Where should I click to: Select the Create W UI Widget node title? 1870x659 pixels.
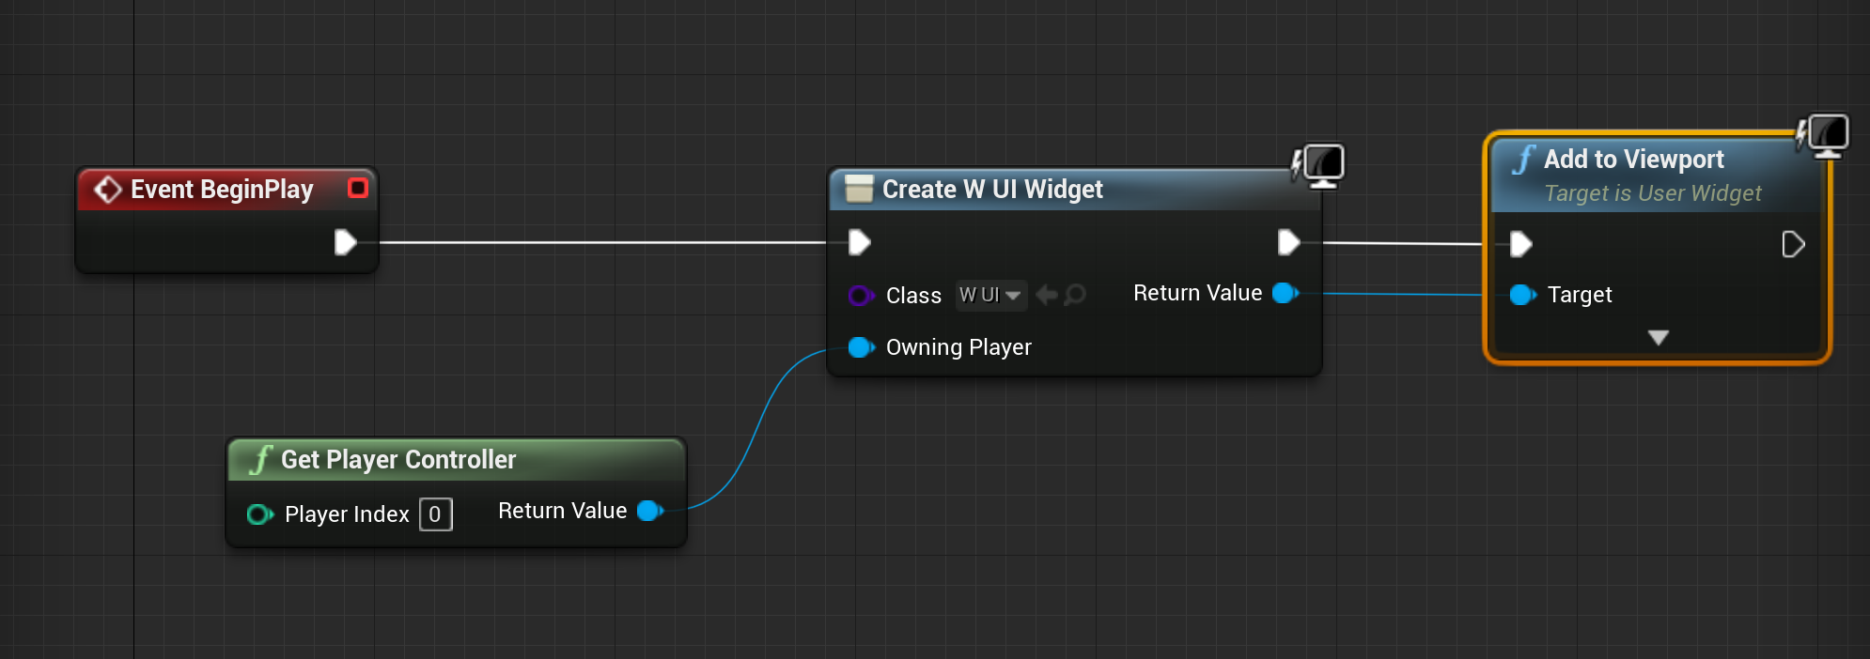991,190
